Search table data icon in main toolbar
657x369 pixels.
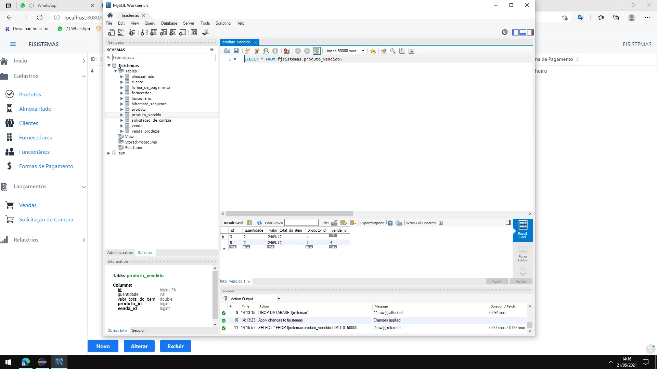point(194,32)
